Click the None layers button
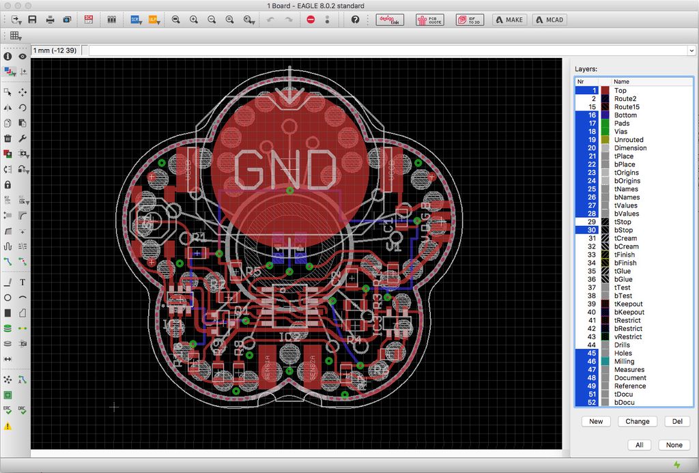Viewport: 699px width, 473px height. [674, 445]
